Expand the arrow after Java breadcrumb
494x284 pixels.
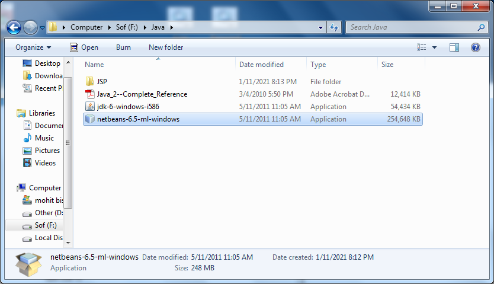point(172,27)
